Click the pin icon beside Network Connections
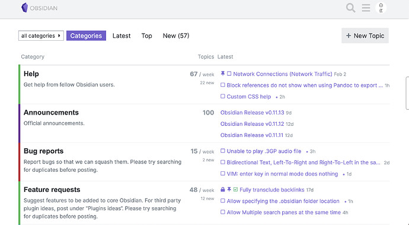This screenshot has width=409, height=225. (222, 74)
